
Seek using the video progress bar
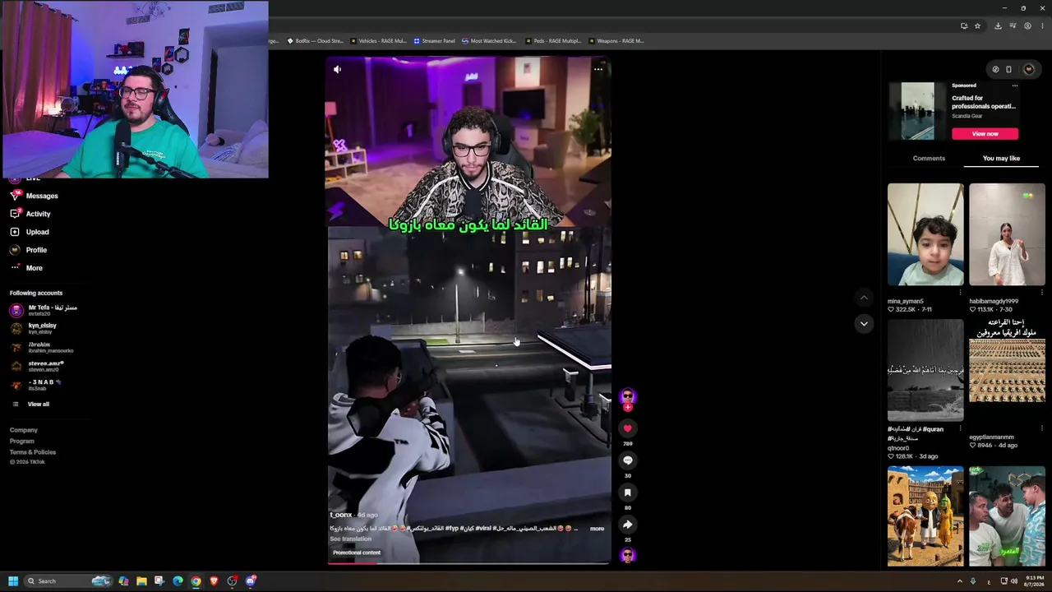(x=469, y=563)
